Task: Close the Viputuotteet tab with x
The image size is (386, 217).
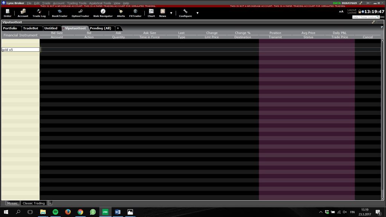Action: [x=63, y=28]
